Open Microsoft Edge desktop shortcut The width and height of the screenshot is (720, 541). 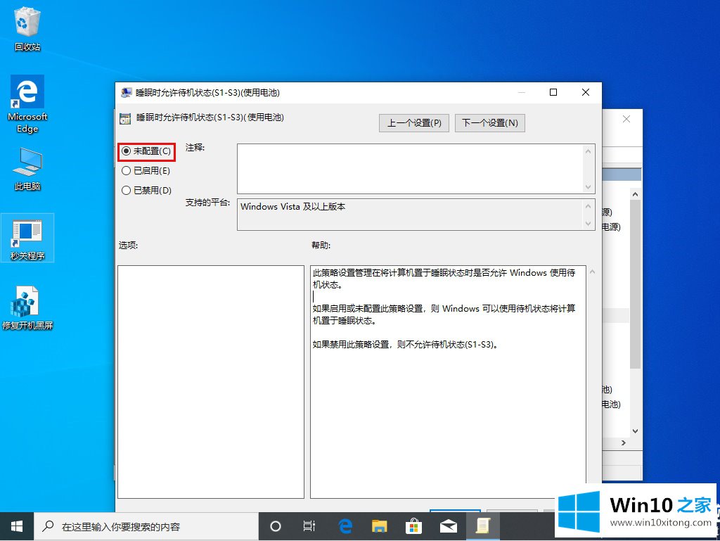click(27, 104)
